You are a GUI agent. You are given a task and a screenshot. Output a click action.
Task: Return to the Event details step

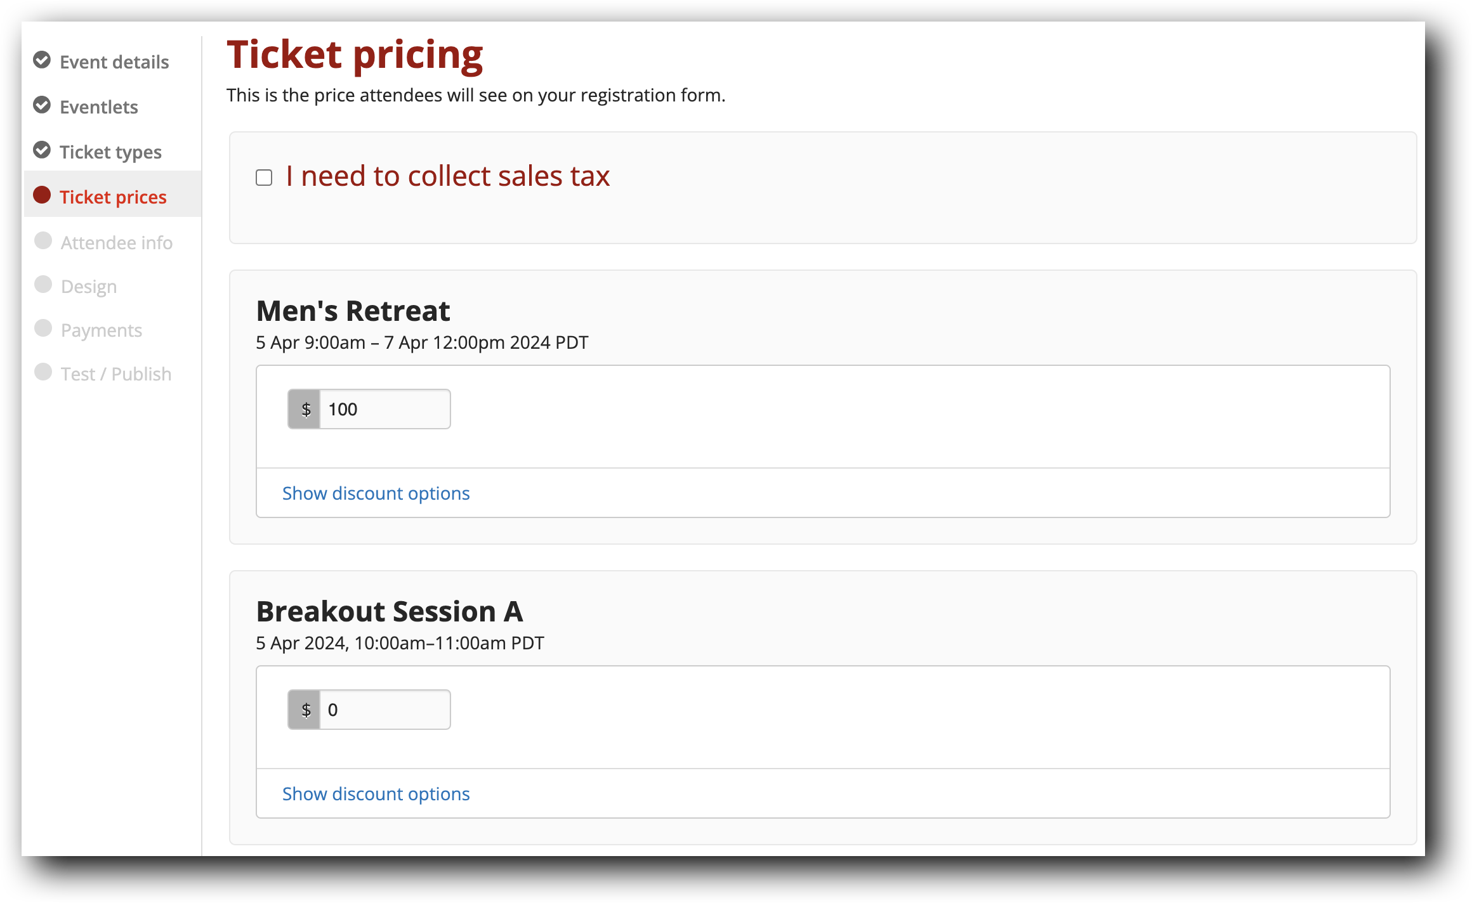[114, 62]
